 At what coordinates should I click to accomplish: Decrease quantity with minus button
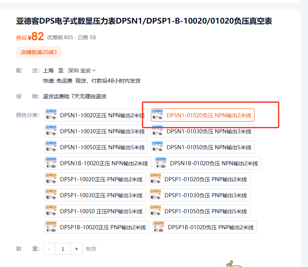point(49,249)
